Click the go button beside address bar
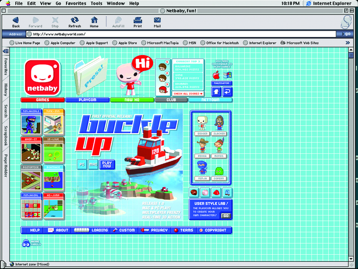Screen dimensions: 358x269 click(346, 34)
